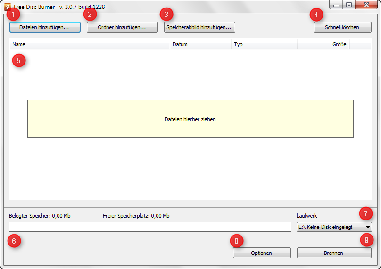Click the yellow 'Dateien hierher ziehen' drop zone
This screenshot has width=381, height=269.
click(x=190, y=119)
